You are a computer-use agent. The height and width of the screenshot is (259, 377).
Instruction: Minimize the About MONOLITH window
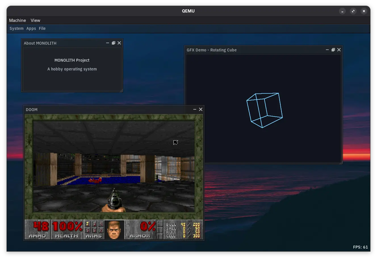(x=107, y=43)
